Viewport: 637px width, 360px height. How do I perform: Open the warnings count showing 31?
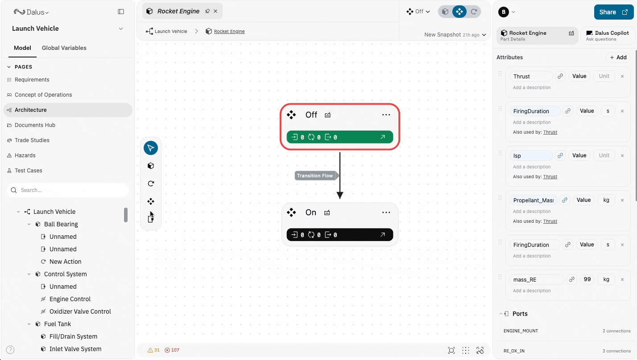pyautogui.click(x=153, y=350)
